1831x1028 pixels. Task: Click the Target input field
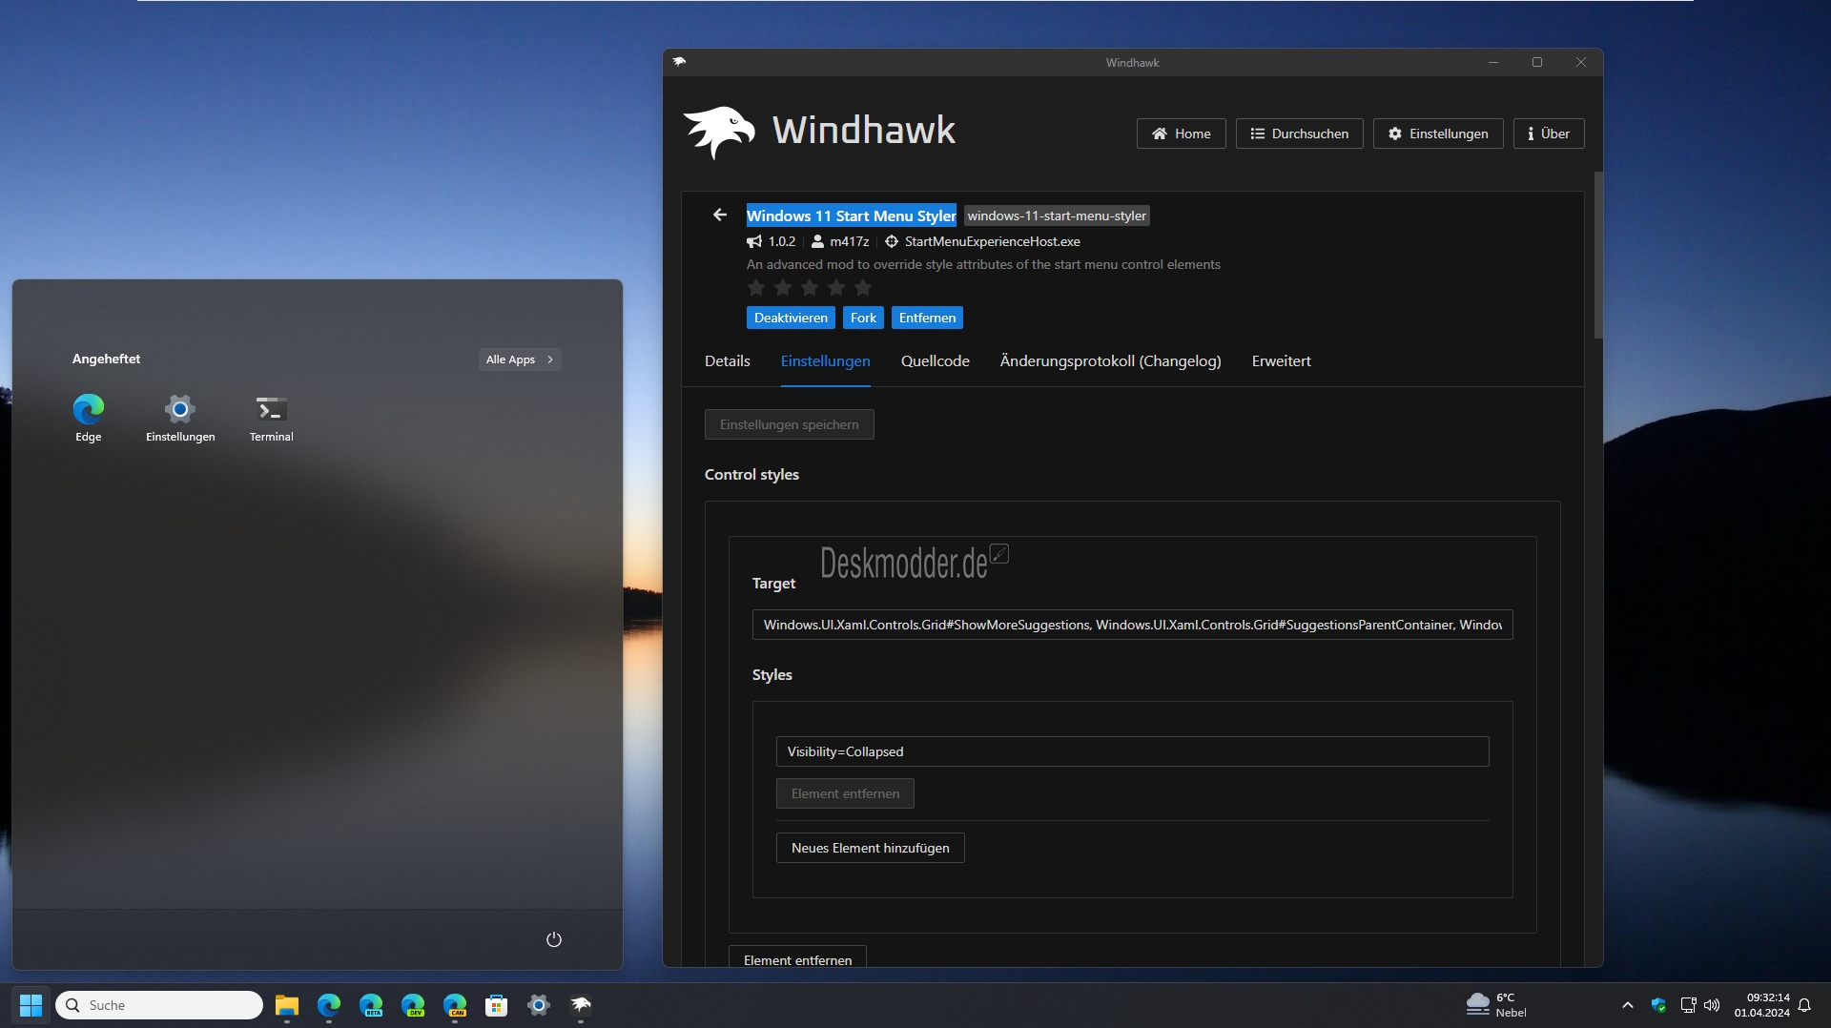(1132, 625)
